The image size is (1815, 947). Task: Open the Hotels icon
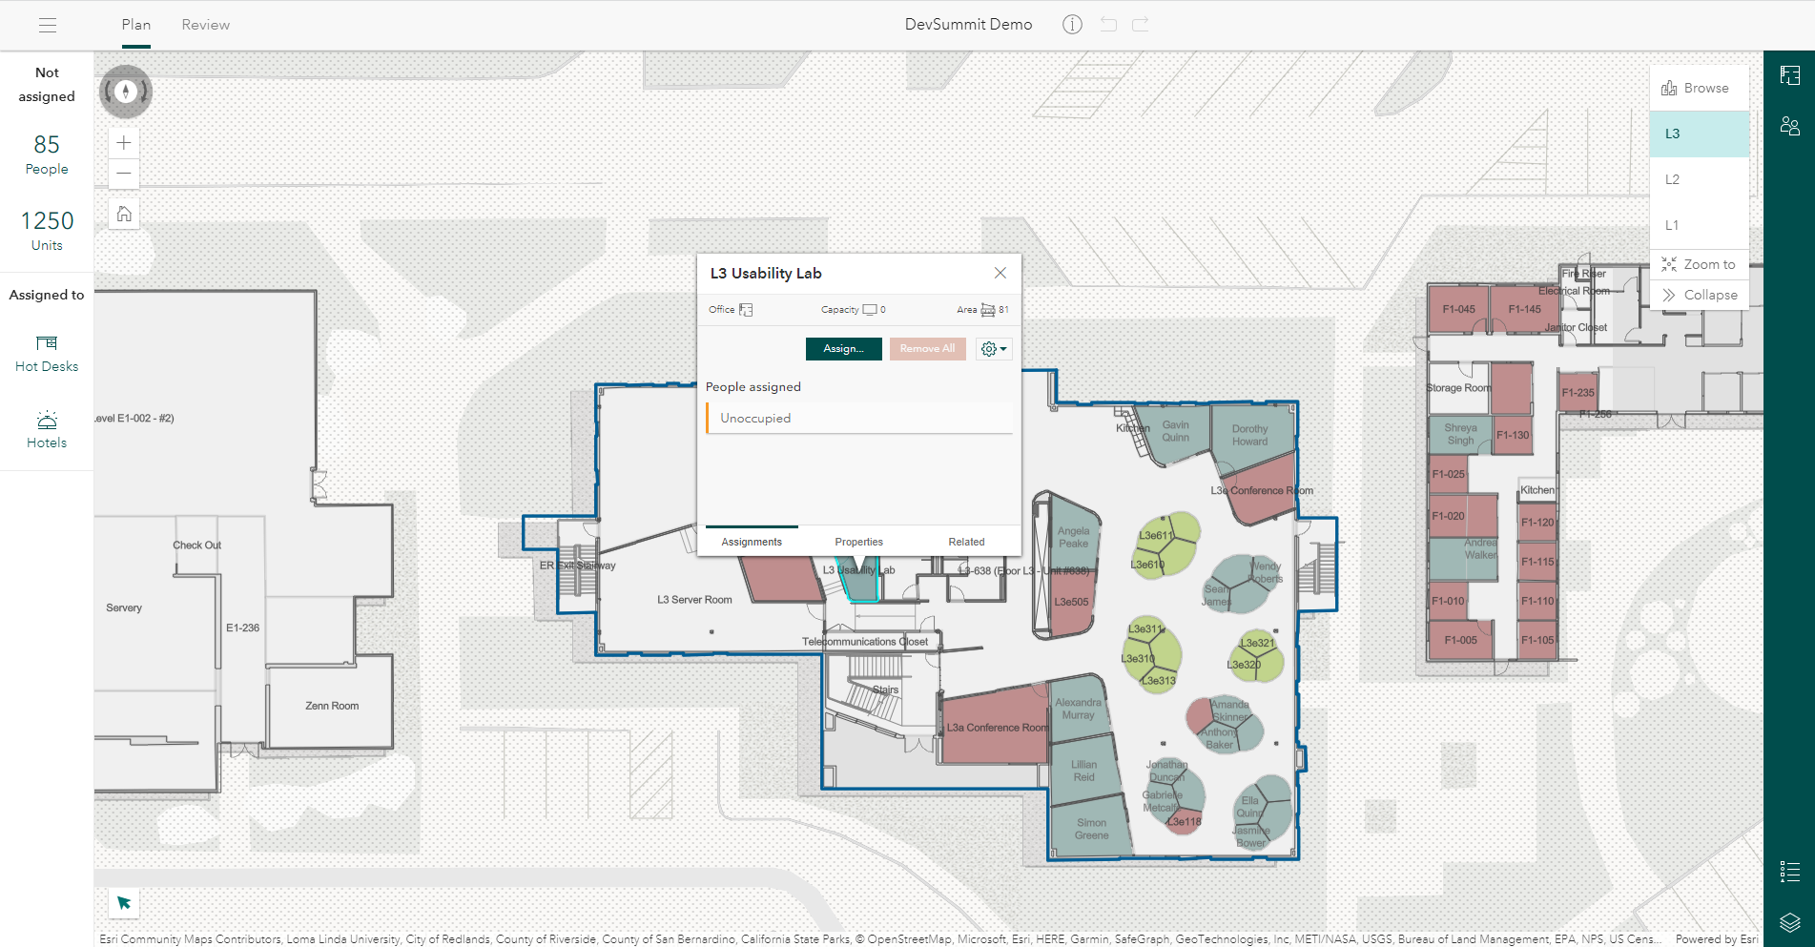(47, 421)
